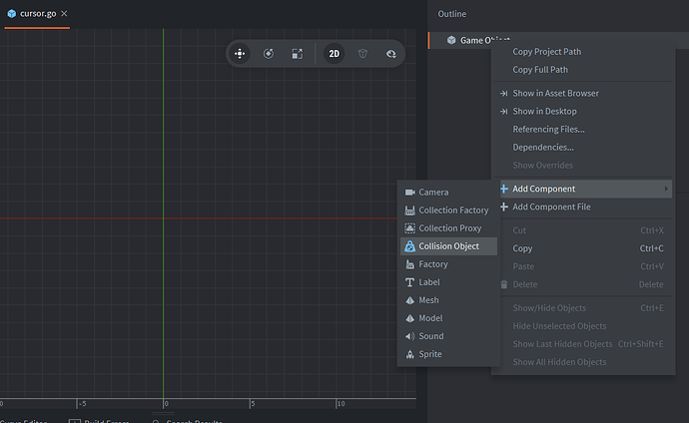Add a Mesh component

point(448,300)
